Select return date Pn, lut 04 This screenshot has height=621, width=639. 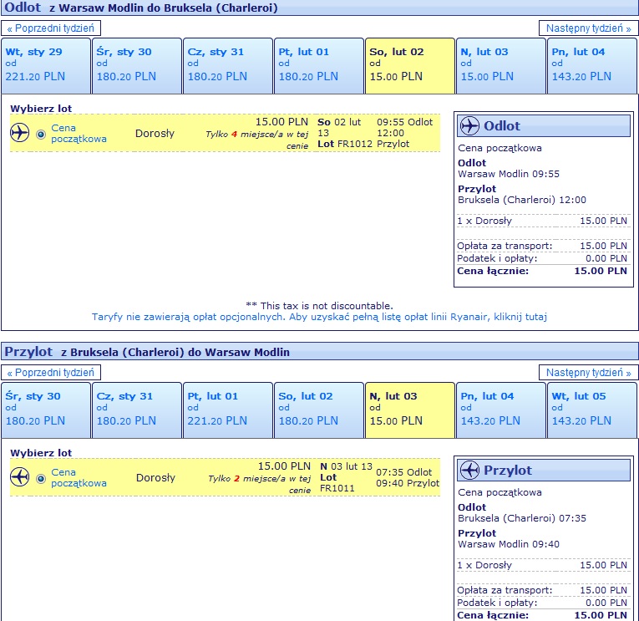501,410
